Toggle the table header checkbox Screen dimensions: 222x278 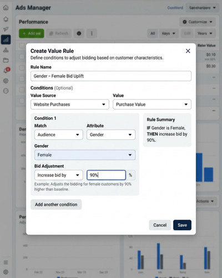tap(22, 46)
